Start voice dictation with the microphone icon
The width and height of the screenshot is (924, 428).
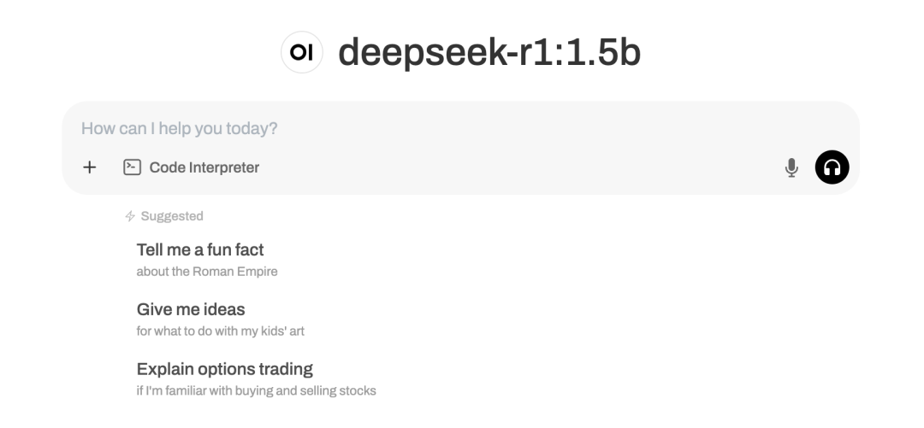[791, 167]
